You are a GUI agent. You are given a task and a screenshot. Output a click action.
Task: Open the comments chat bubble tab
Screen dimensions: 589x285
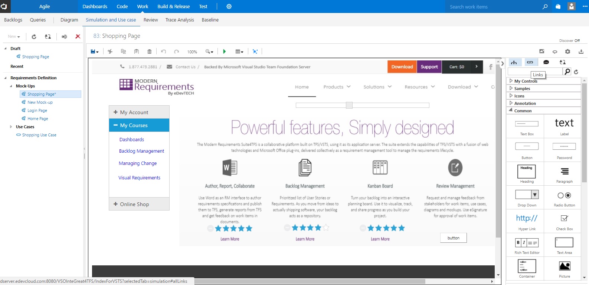point(546,62)
